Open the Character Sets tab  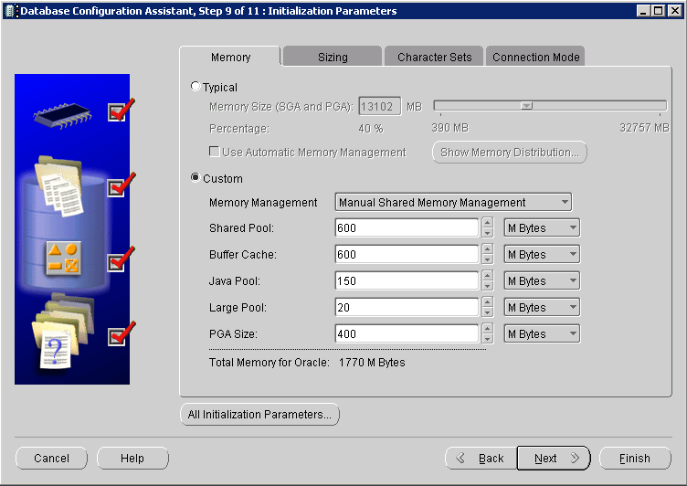click(434, 57)
